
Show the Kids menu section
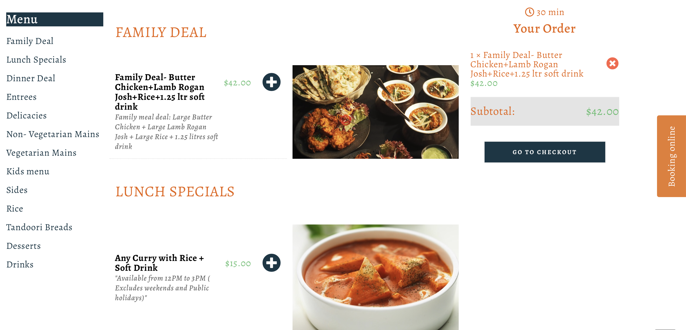[x=28, y=171]
